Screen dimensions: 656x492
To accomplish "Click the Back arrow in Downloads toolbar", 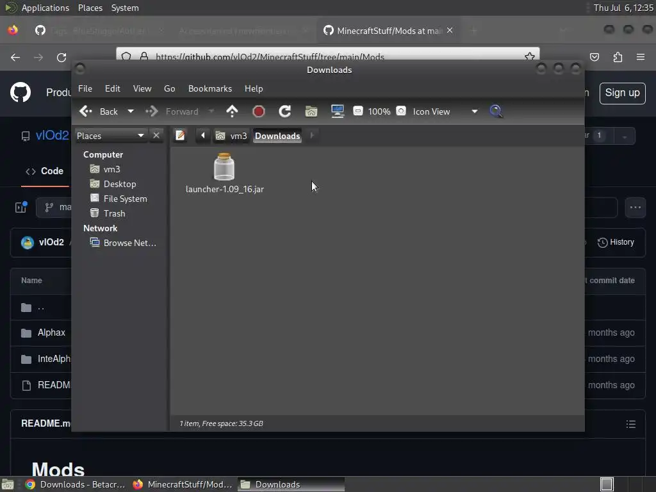I will (99, 111).
